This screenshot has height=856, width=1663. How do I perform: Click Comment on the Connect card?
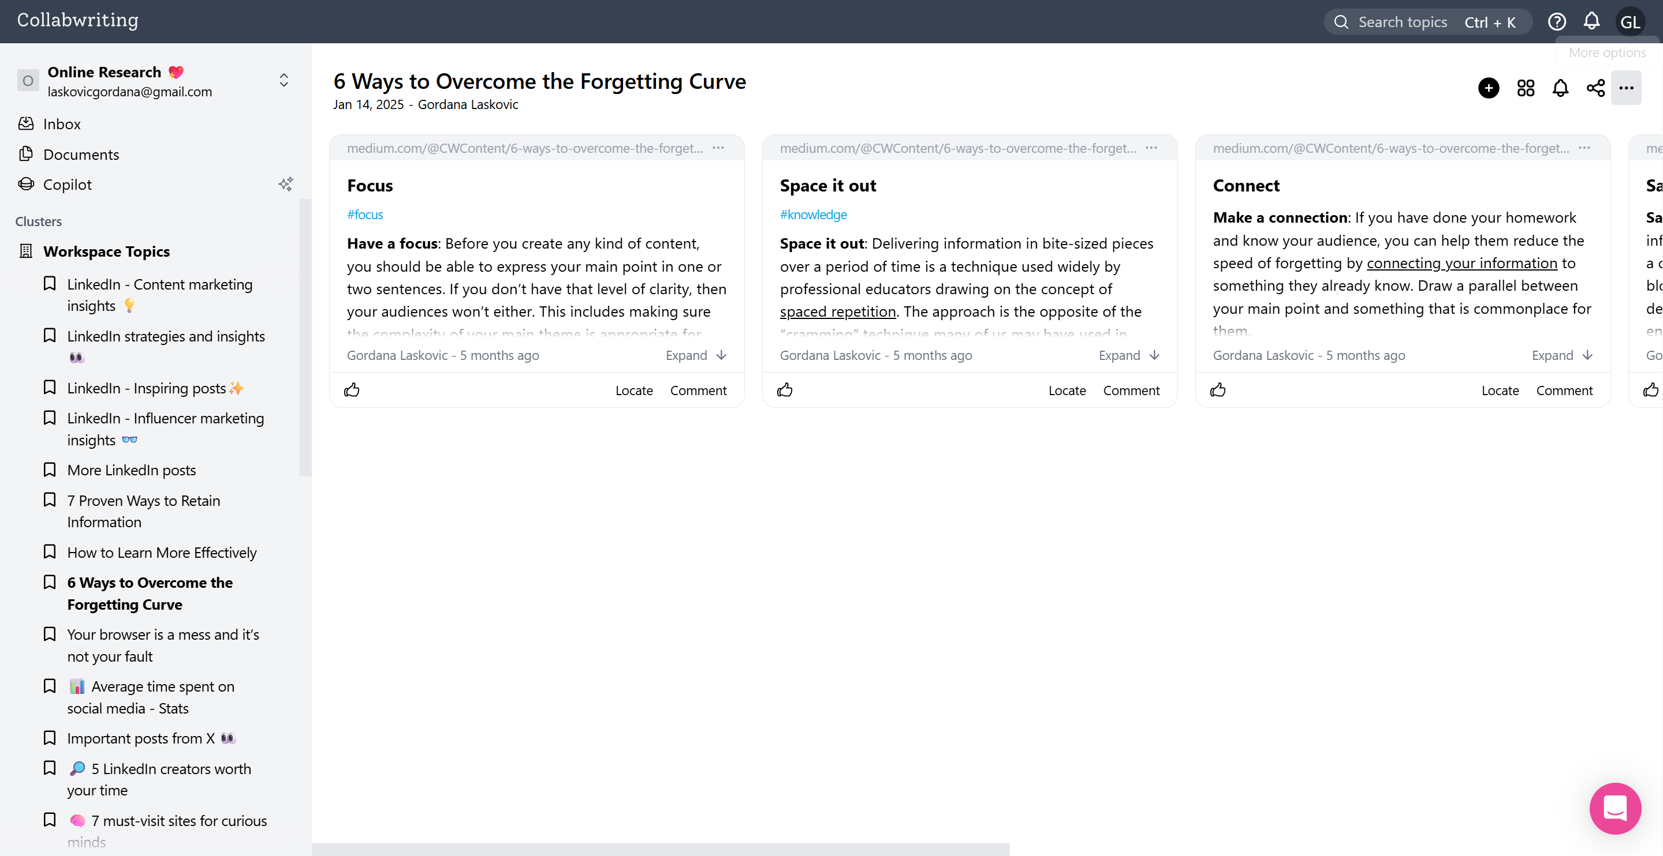(x=1564, y=391)
